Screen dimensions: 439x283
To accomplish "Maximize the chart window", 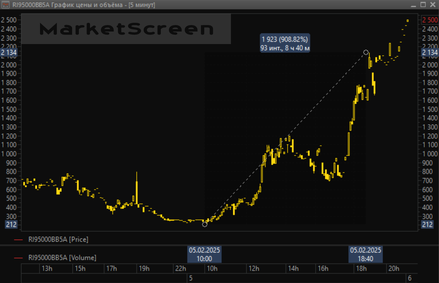I will [423, 5].
